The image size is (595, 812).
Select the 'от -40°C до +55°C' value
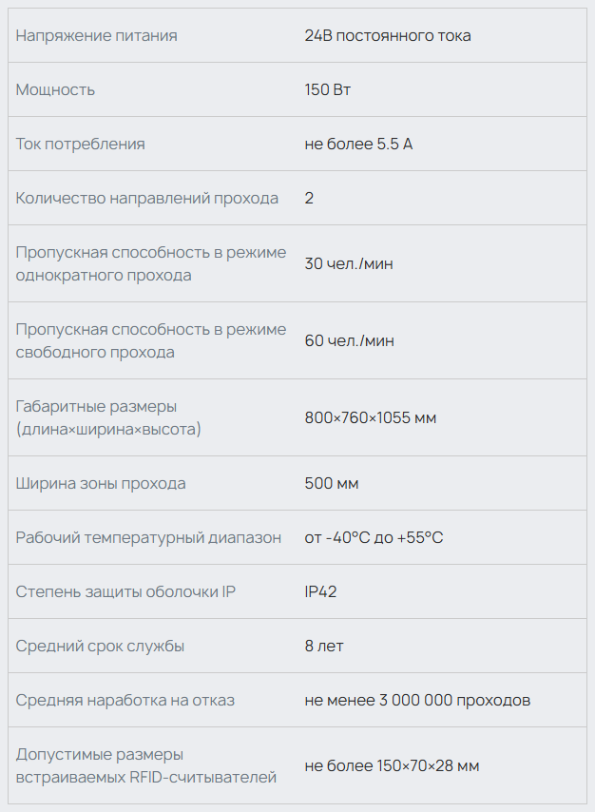coord(374,537)
